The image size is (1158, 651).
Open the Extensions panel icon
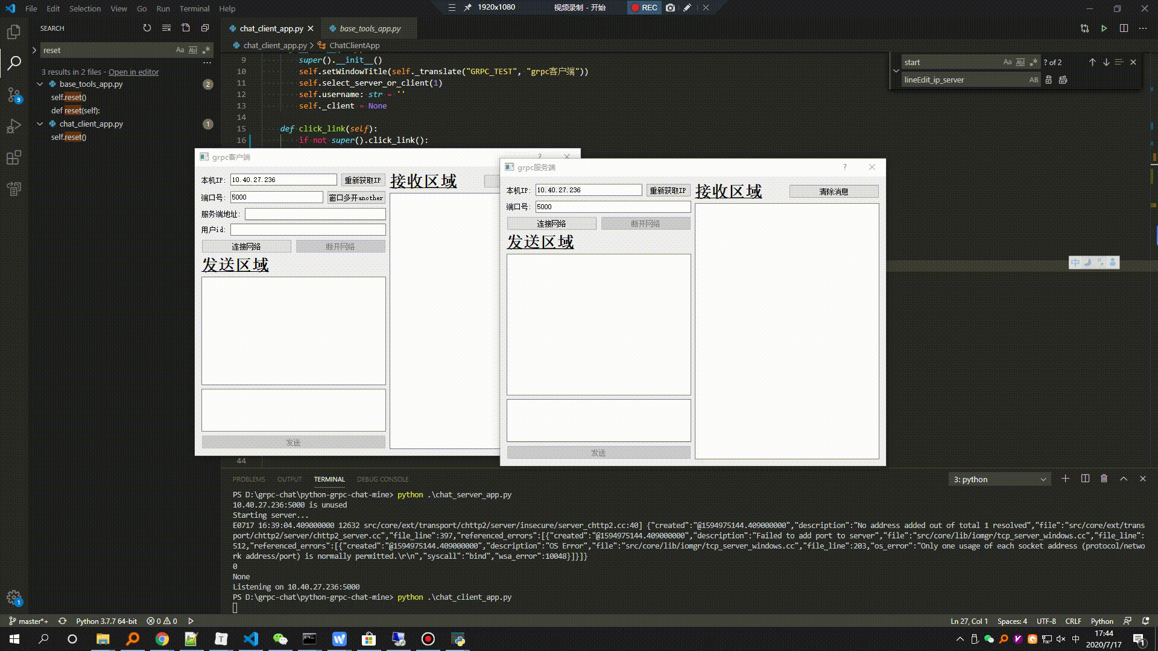(x=13, y=157)
